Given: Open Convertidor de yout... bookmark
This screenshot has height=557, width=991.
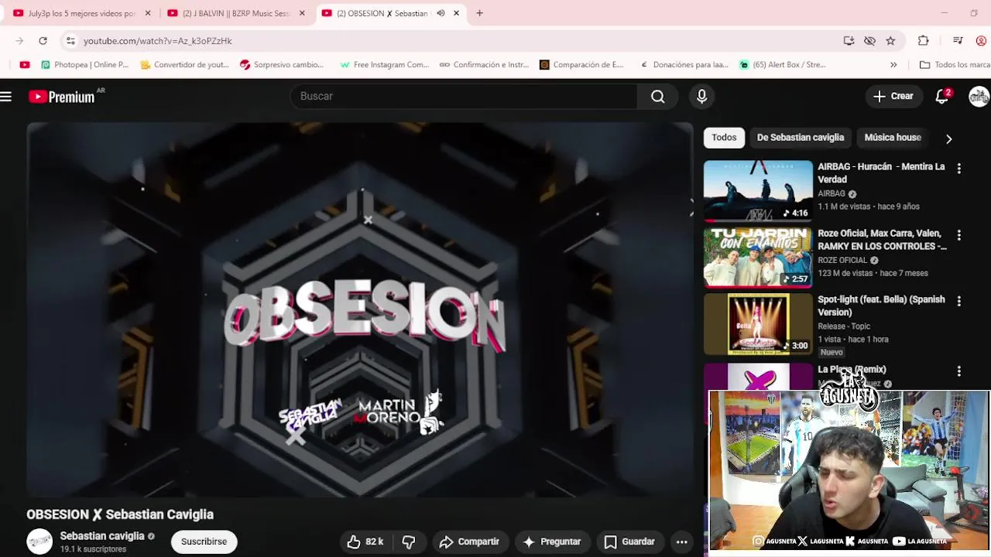Looking at the screenshot, I should 184,65.
